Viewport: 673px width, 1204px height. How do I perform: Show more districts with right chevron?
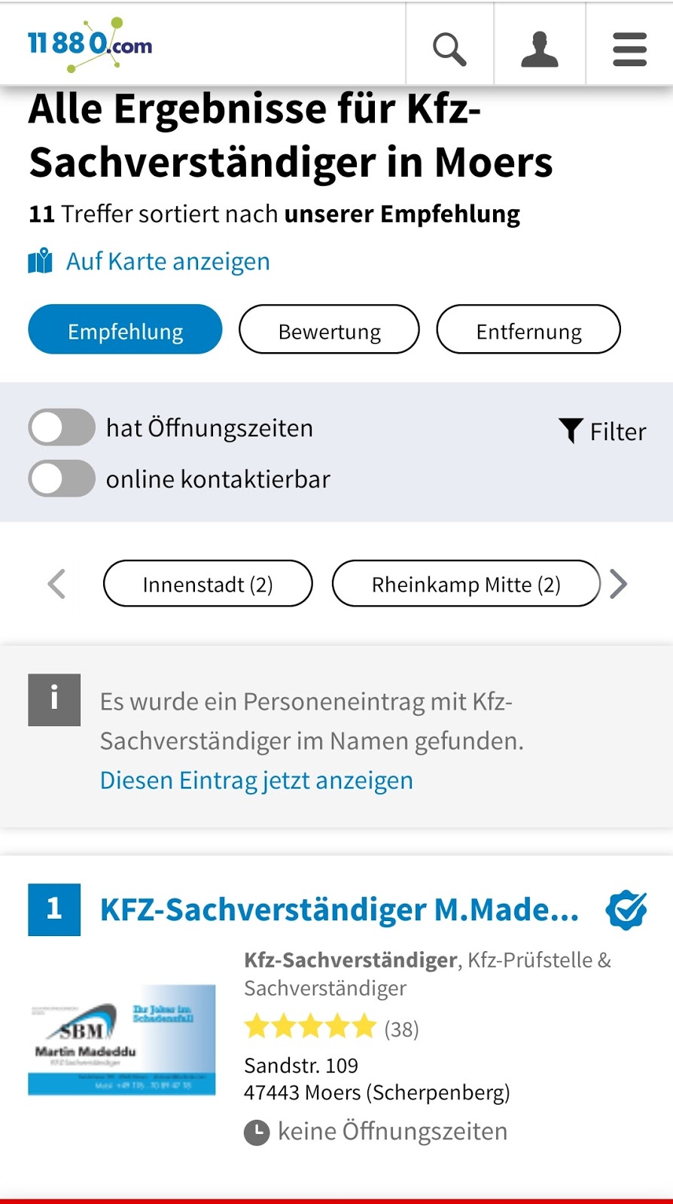[x=618, y=584]
